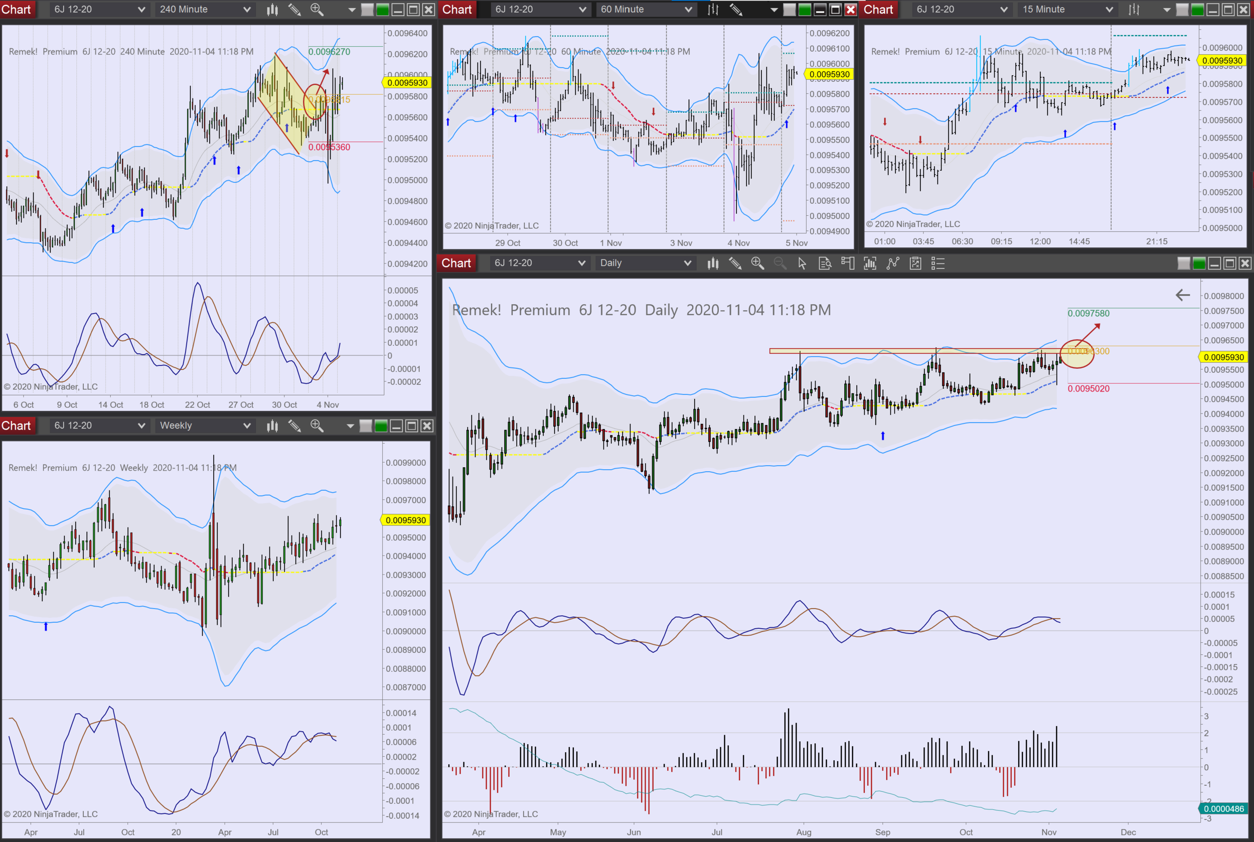The height and width of the screenshot is (842, 1254).
Task: Open Data Box icon in Daily chart toolbar
Action: pos(825,263)
